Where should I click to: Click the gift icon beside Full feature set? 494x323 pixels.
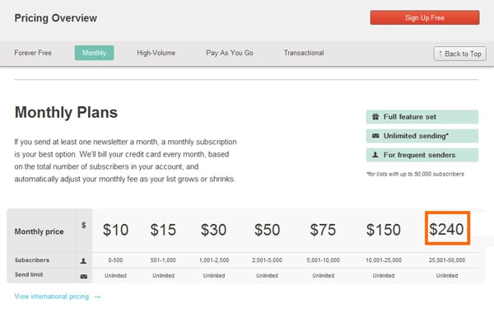(x=375, y=117)
